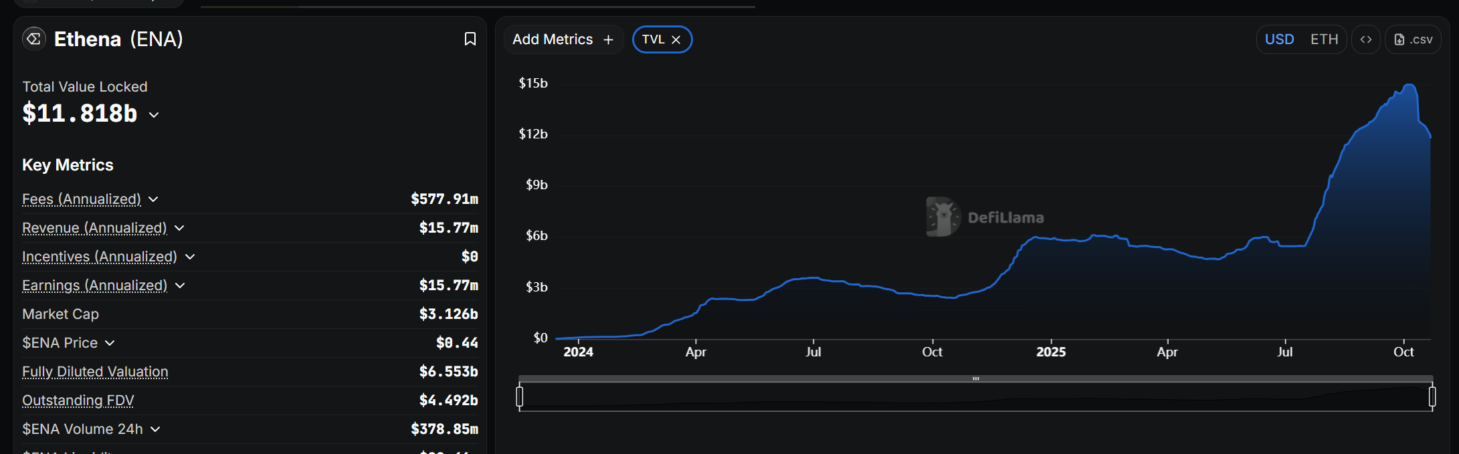Expand Total Value Locked breakdown

(x=154, y=115)
